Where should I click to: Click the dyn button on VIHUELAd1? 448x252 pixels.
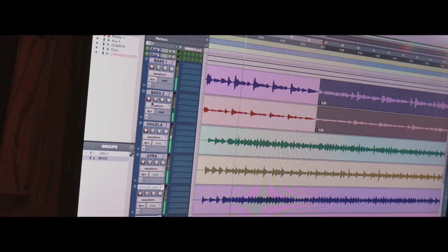(x=141, y=205)
